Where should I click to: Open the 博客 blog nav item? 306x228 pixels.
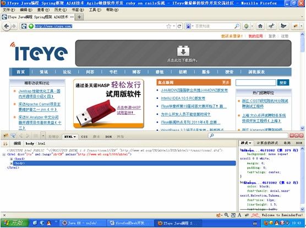pos(136,72)
